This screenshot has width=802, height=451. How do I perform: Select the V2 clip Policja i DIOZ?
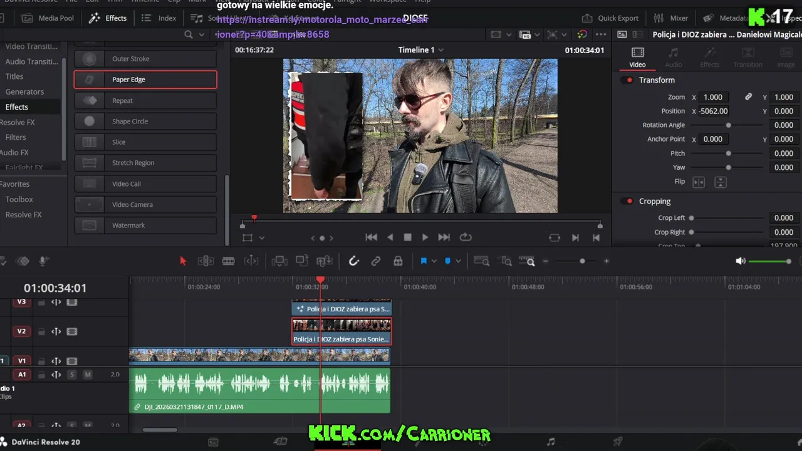click(x=341, y=332)
